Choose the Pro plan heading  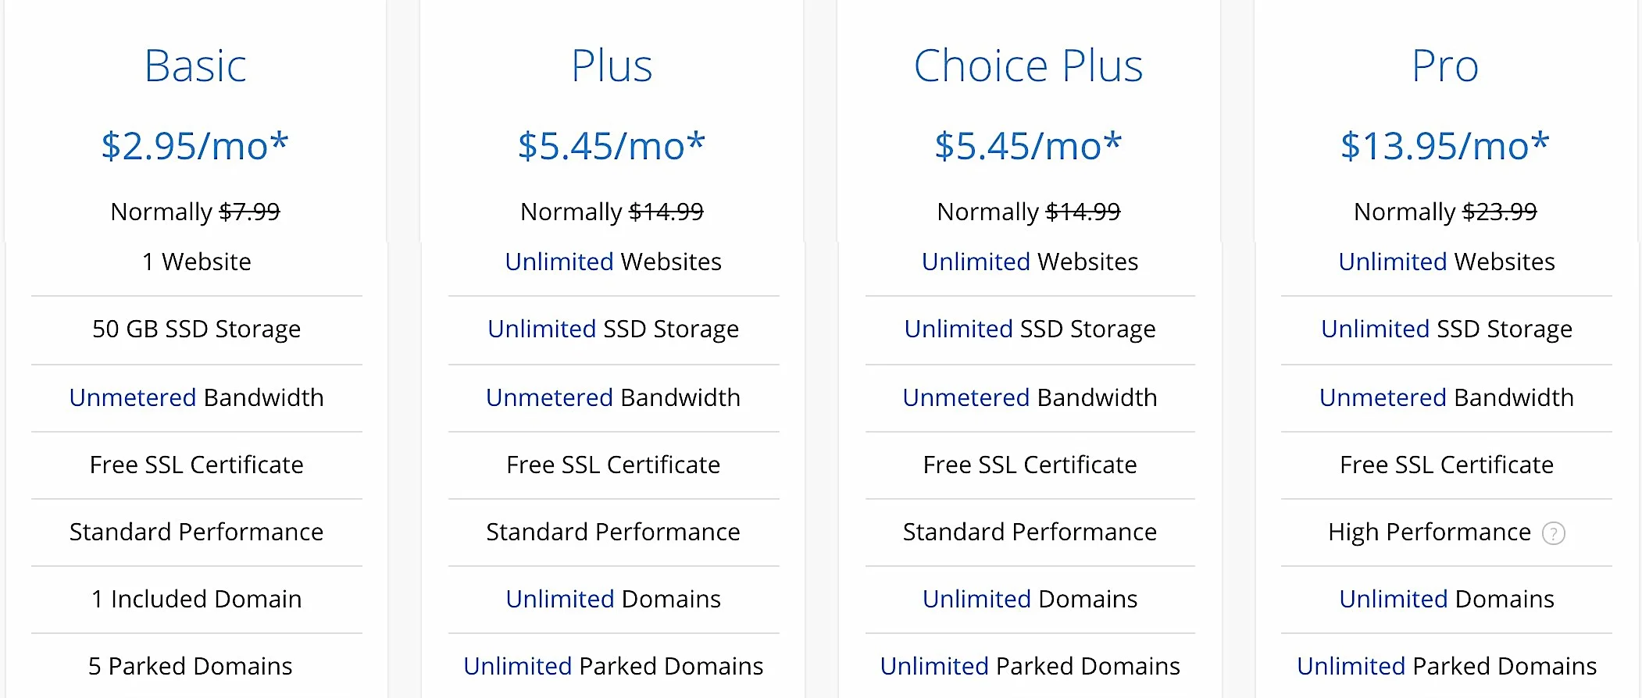point(1445,66)
